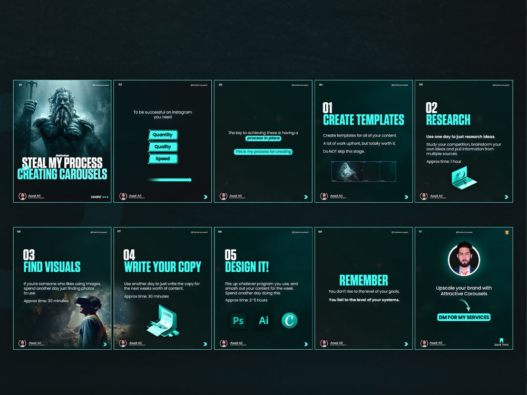Click the Quantity pill
This screenshot has width=527, height=395.
tap(163, 135)
